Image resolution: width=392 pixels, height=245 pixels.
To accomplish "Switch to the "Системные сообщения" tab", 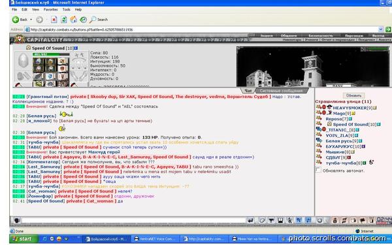I will point(281,91).
